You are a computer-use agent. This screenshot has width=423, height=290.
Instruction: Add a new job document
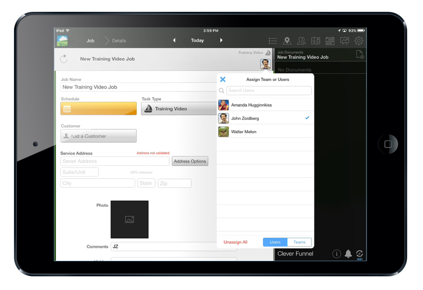[x=359, y=55]
